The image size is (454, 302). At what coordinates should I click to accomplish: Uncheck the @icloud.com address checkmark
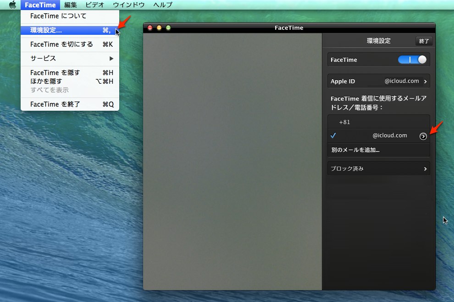(x=333, y=135)
